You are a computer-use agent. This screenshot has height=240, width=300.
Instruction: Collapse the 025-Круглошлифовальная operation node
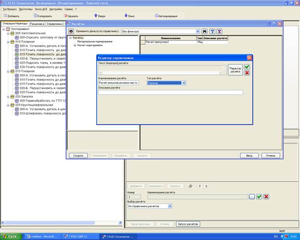coord(8,105)
